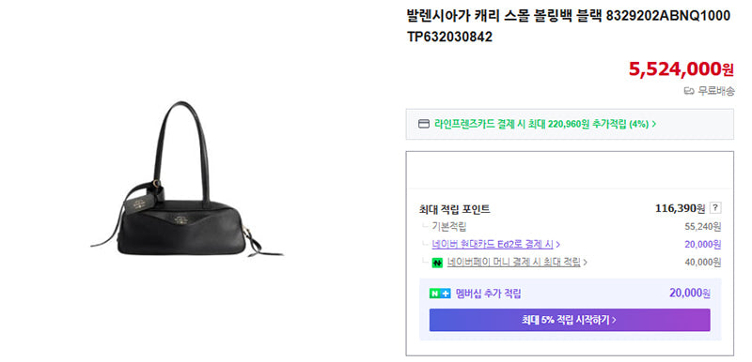752x362 pixels.
Task: Click the 최대 5% 적립 시작하기 button
Action: [570, 320]
